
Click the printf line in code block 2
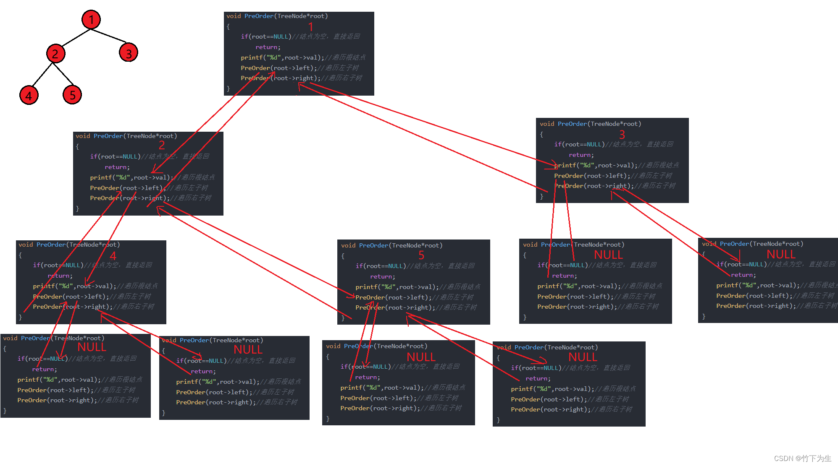152,177
